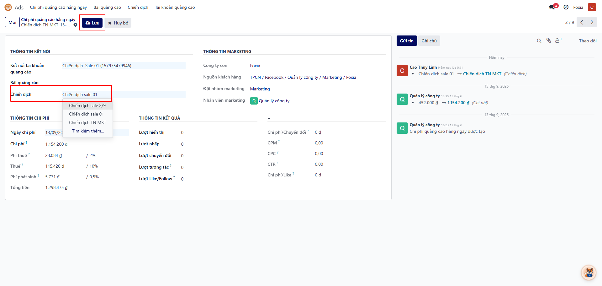Show followers via the person icon
602x286 pixels.
557,40
